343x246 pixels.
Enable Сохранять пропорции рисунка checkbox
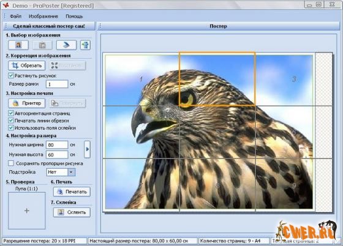(x=11, y=163)
